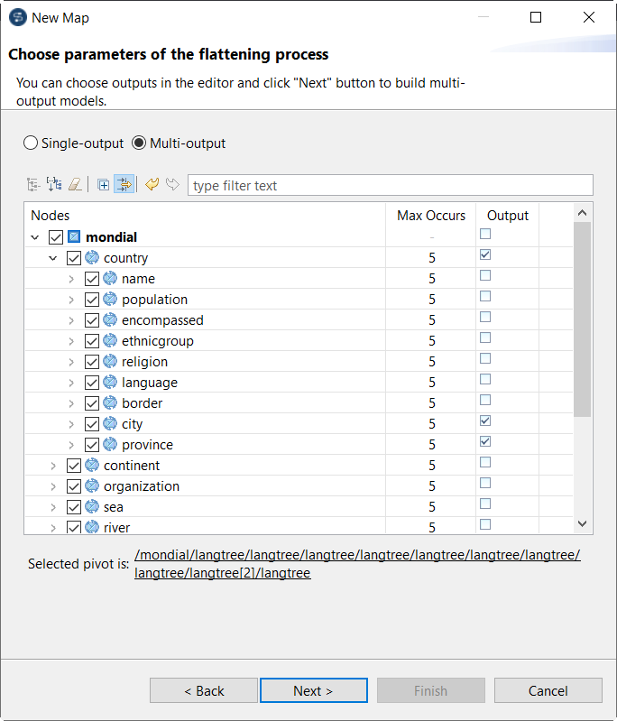Click the type filter text field
The image size is (617, 721).
pos(390,186)
